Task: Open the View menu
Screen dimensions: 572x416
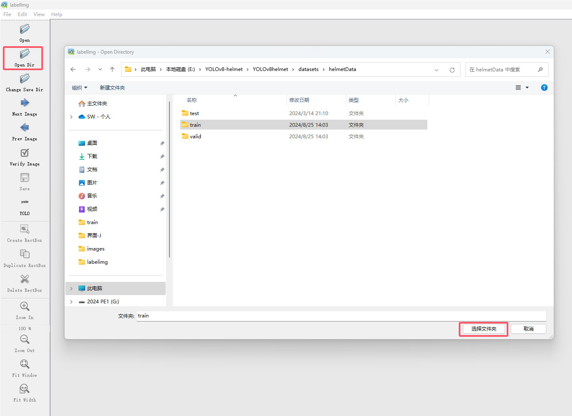Action: click(39, 14)
